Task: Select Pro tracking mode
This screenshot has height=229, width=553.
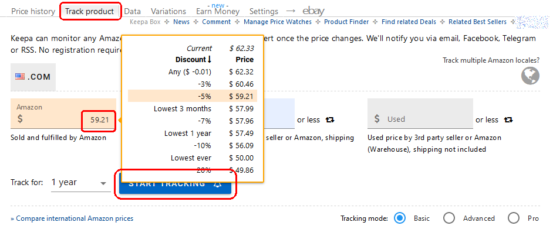Action: tap(514, 218)
